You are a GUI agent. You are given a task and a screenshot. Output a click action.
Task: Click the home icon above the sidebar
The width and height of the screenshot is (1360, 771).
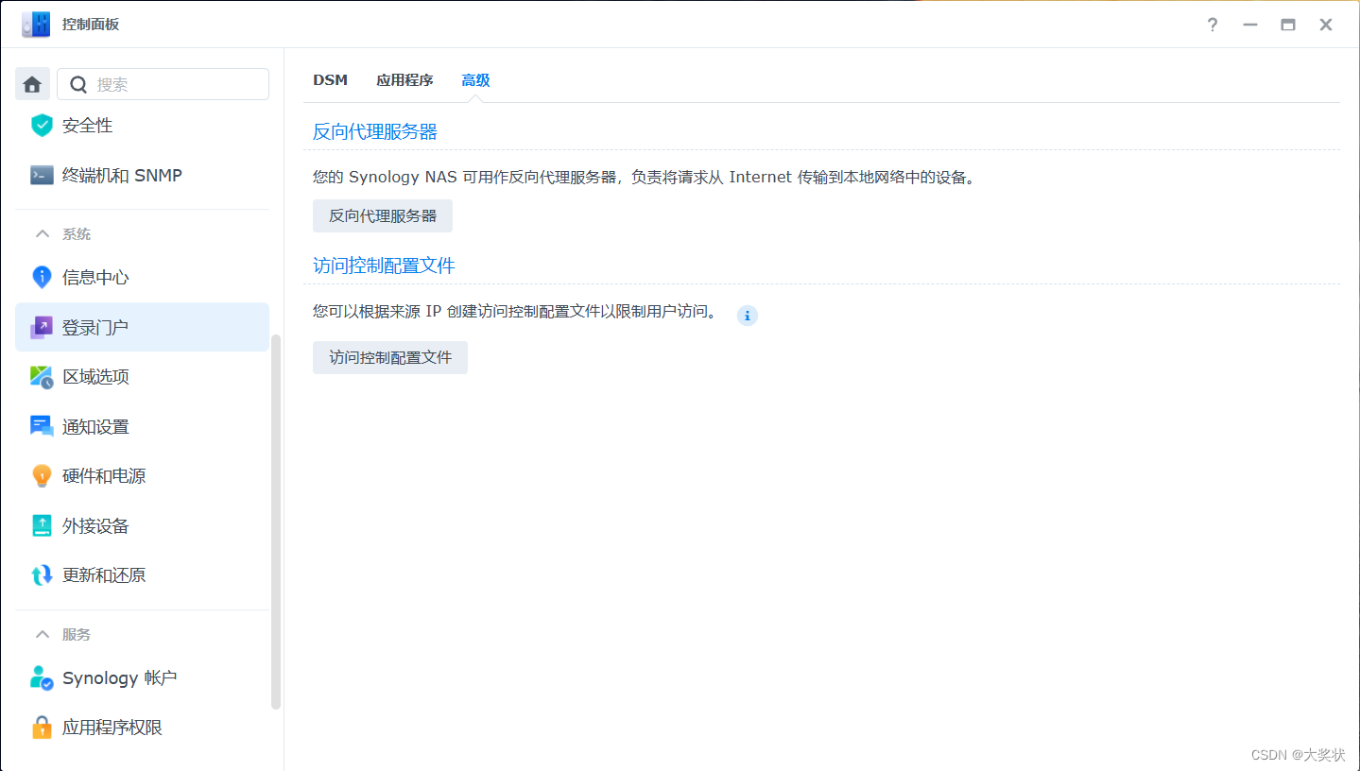point(32,84)
